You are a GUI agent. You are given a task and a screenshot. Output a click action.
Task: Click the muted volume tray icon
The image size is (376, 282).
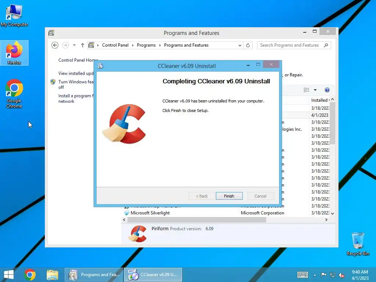(341, 275)
